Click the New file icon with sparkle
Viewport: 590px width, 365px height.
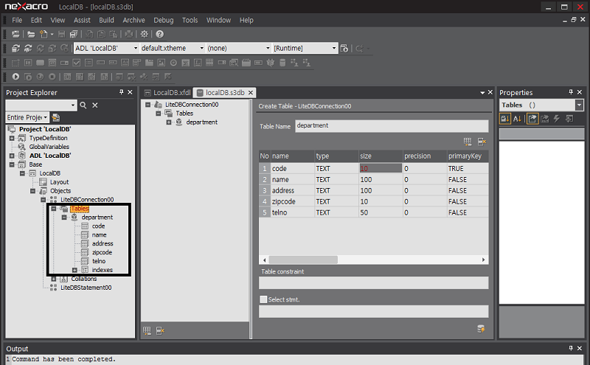[44, 34]
